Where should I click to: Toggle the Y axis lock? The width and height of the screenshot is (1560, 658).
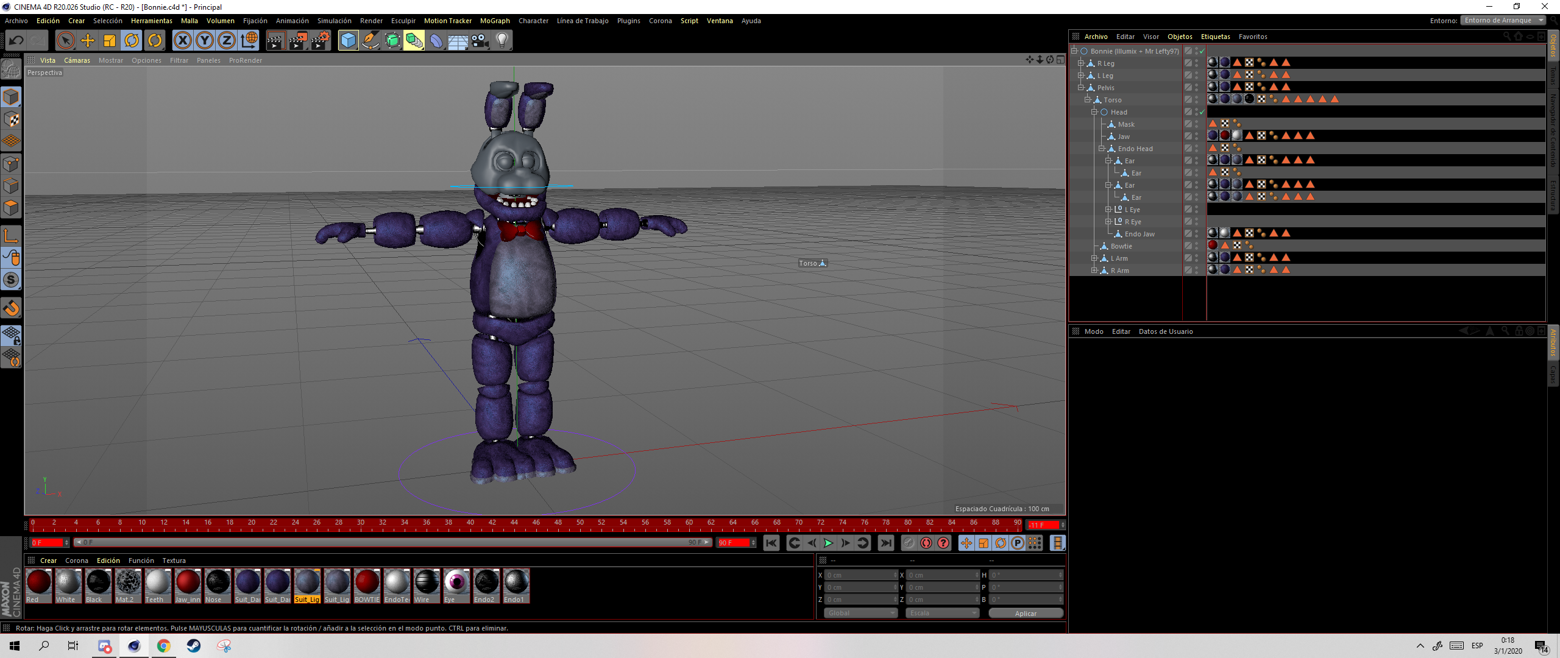(x=205, y=41)
